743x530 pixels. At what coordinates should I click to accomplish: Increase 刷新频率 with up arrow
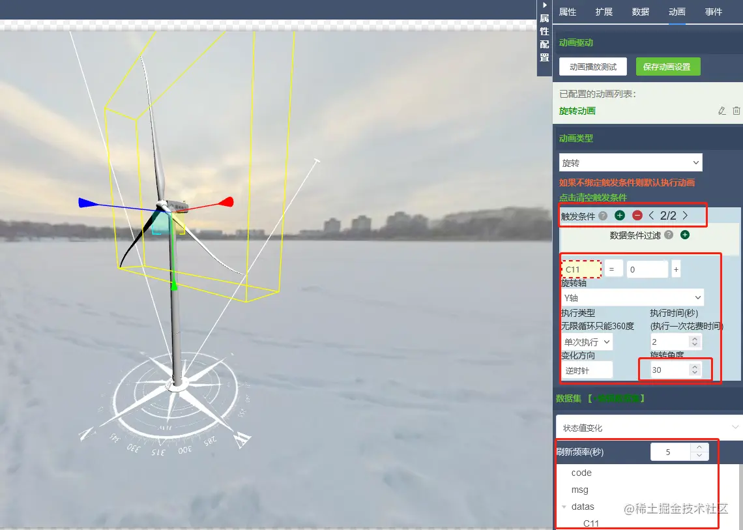[699, 447]
